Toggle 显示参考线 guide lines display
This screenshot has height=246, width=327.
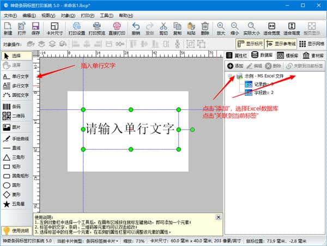[283, 44]
